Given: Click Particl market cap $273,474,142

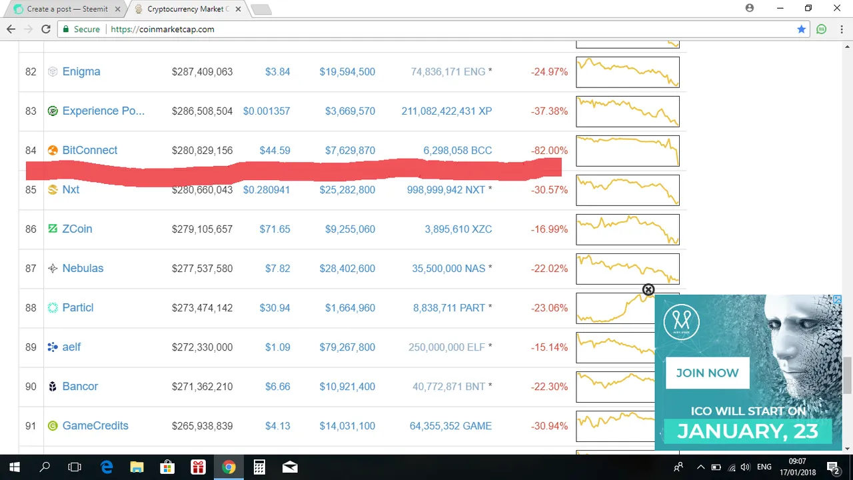Looking at the screenshot, I should pyautogui.click(x=203, y=308).
